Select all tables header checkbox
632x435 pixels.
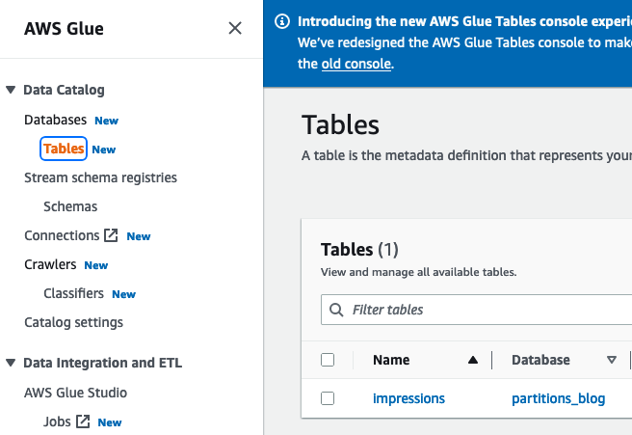pos(328,360)
